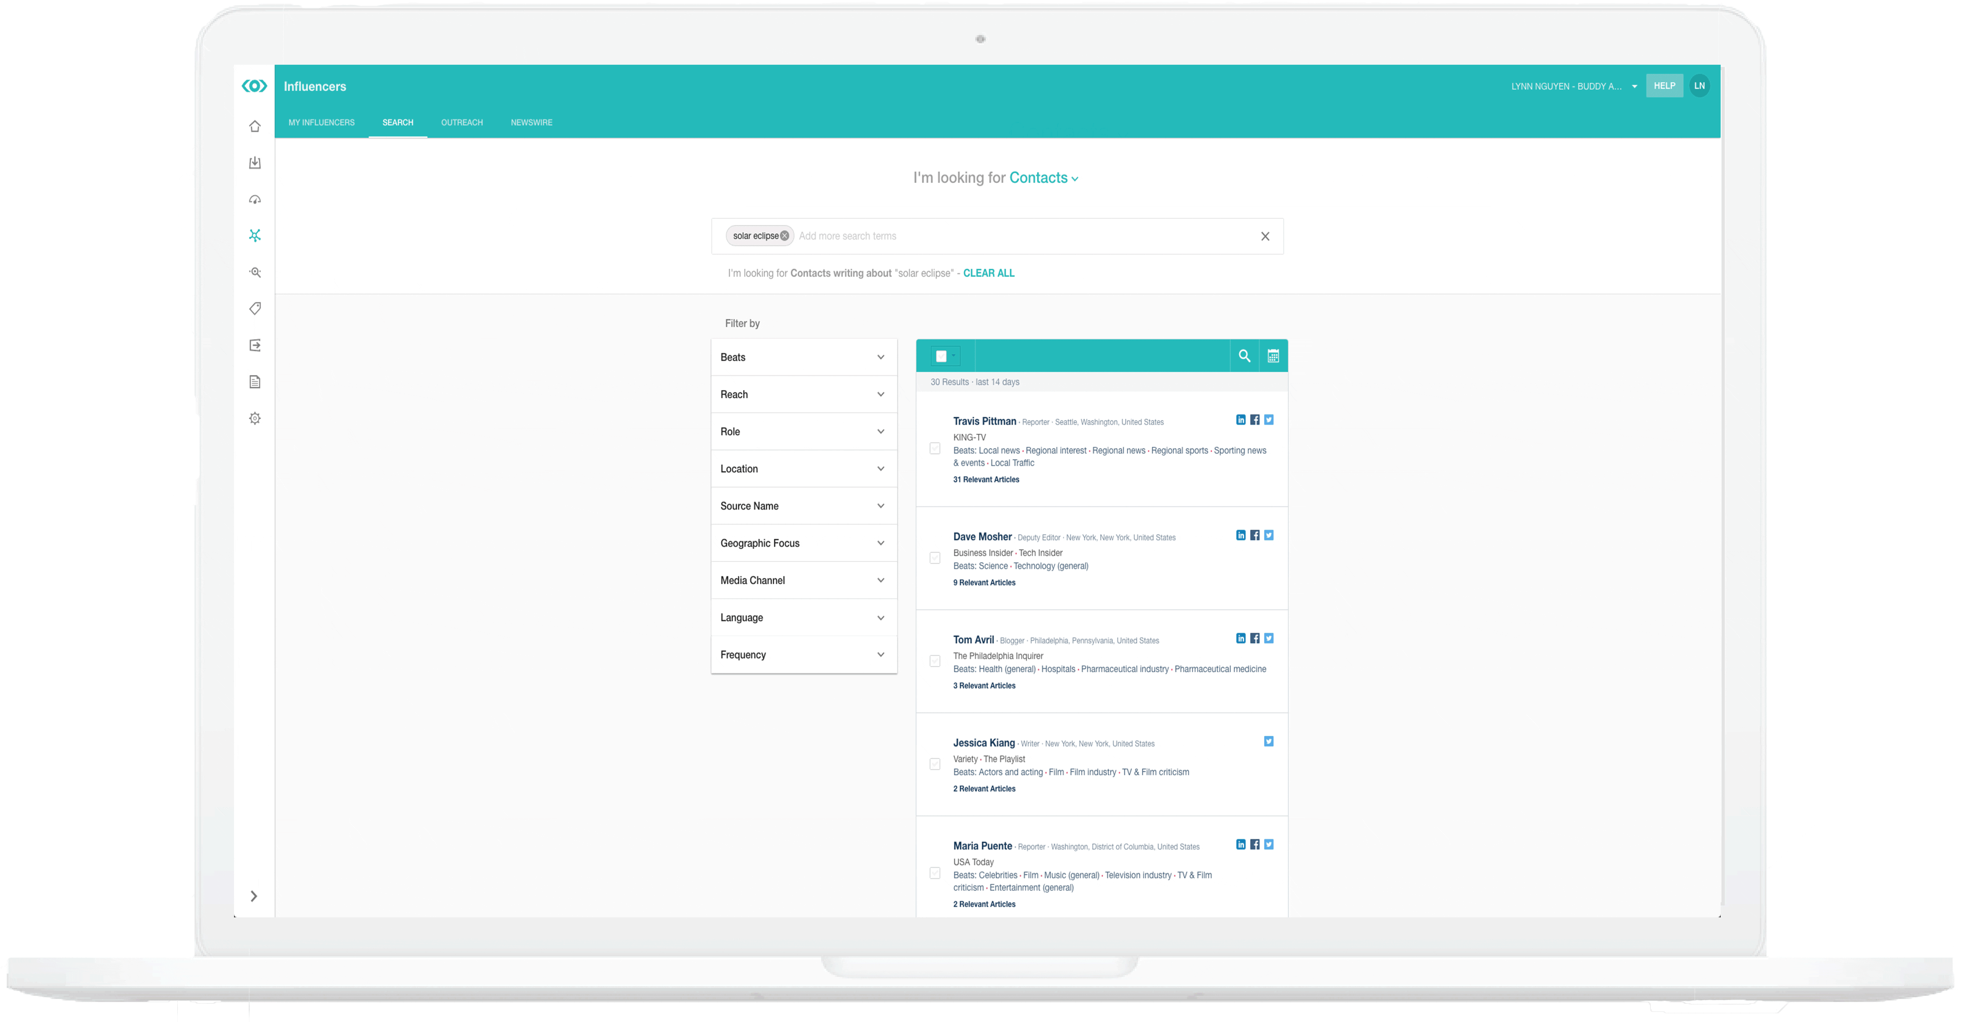Click the results search magnifier icon
Viewport: 1961px width, 1022px height.
point(1244,356)
